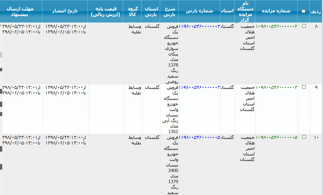323x195 pixels.
Task: Open green auction number link in row 9
Action: click(276, 87)
